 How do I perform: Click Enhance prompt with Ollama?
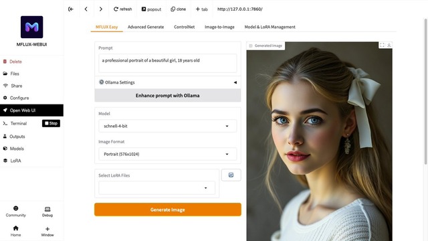tap(168, 95)
